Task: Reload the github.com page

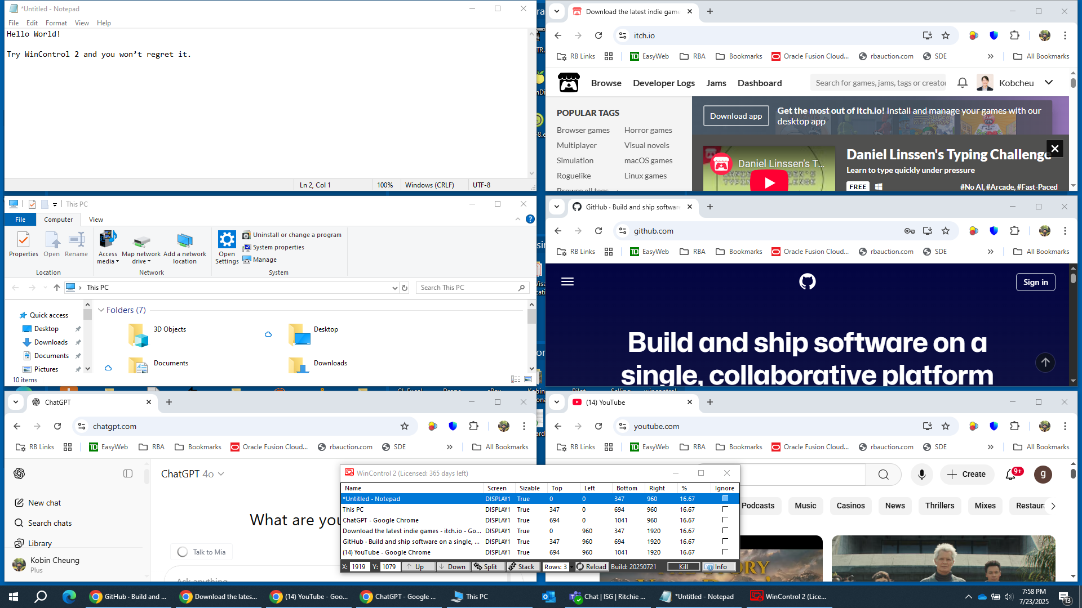Action: point(598,231)
